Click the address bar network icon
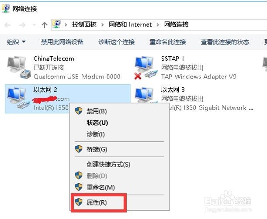Viewport: 267px width, 219px height. tap(57, 24)
